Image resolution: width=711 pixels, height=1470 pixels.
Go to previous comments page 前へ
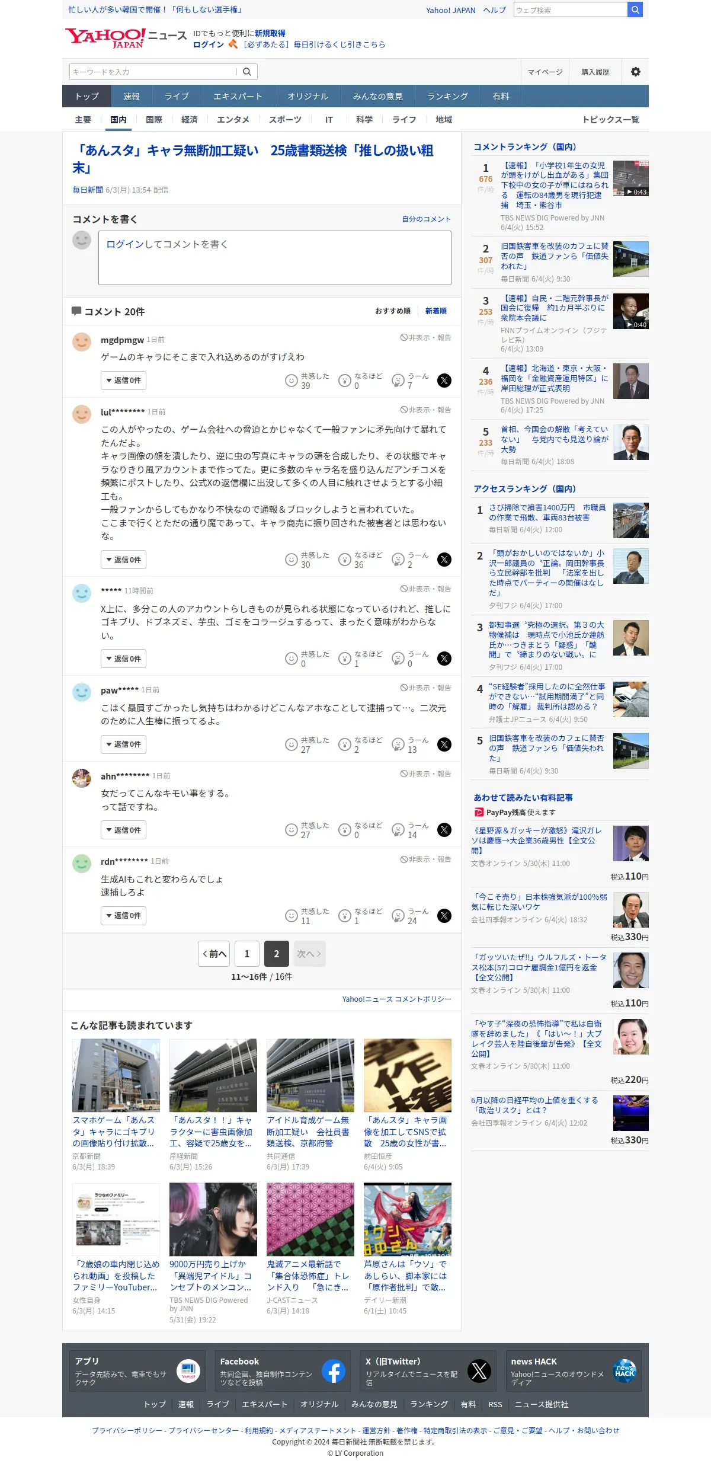coord(214,954)
